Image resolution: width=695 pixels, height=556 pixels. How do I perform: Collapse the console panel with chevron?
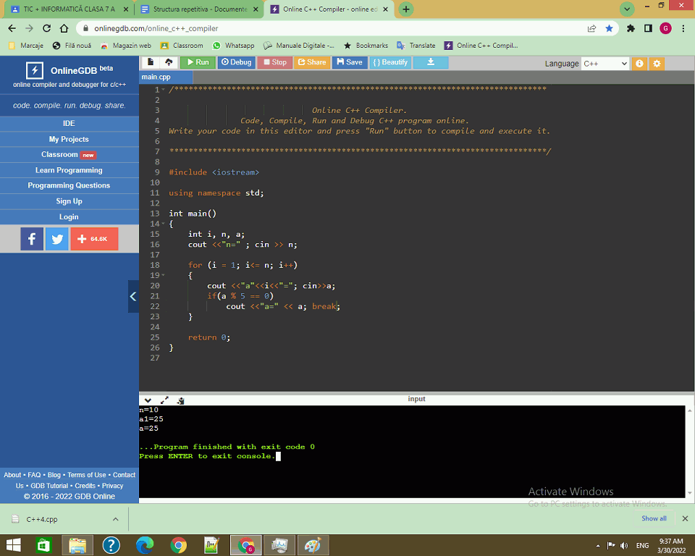point(148,400)
